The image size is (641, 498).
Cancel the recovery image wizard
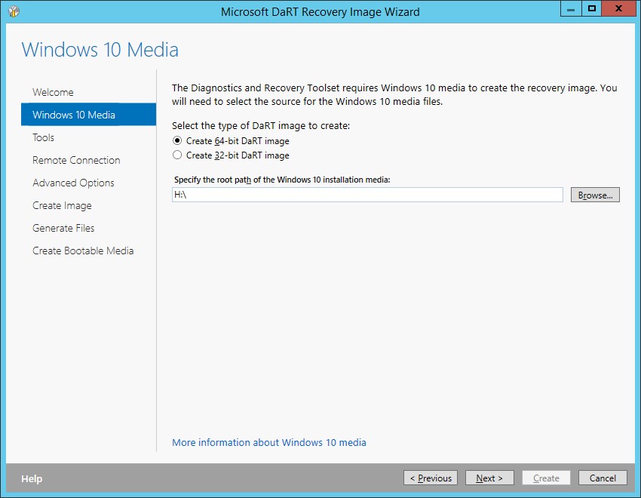[603, 478]
